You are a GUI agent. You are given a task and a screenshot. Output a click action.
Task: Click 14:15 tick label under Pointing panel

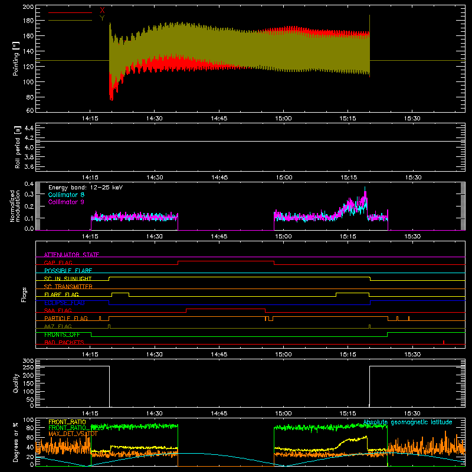[90, 119]
